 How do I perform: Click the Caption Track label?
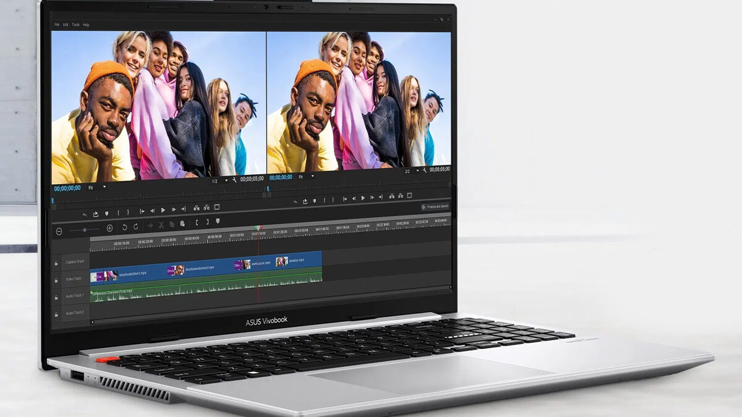(75, 263)
